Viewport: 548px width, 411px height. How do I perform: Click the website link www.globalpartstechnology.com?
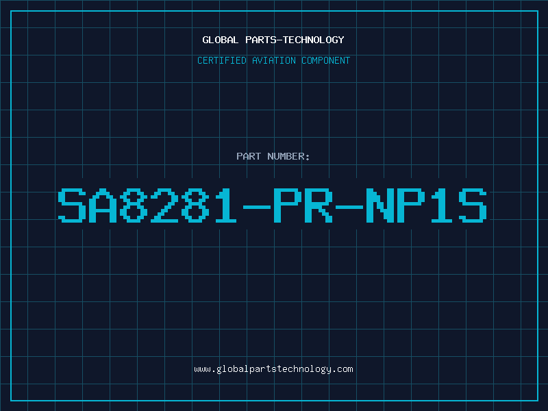pyautogui.click(x=273, y=369)
